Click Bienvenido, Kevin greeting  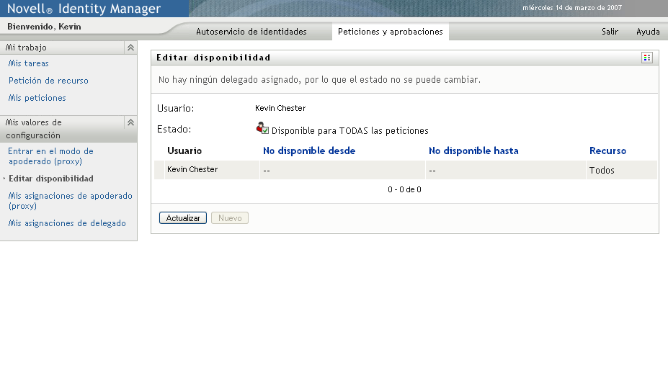44,27
